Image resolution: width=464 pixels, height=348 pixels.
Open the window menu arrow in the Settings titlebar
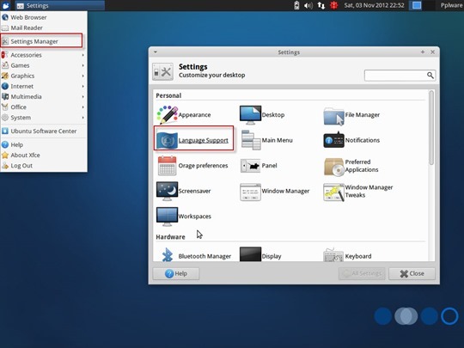[156, 52]
